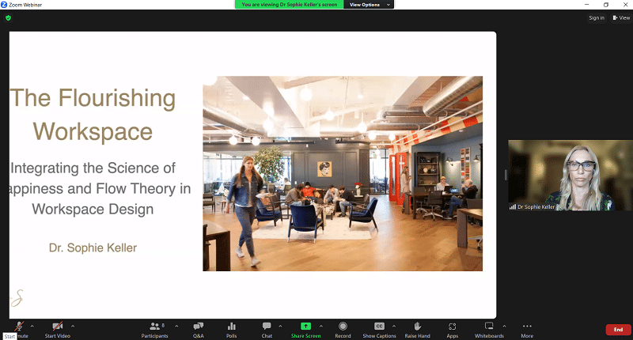Open the More options menu

527,327
